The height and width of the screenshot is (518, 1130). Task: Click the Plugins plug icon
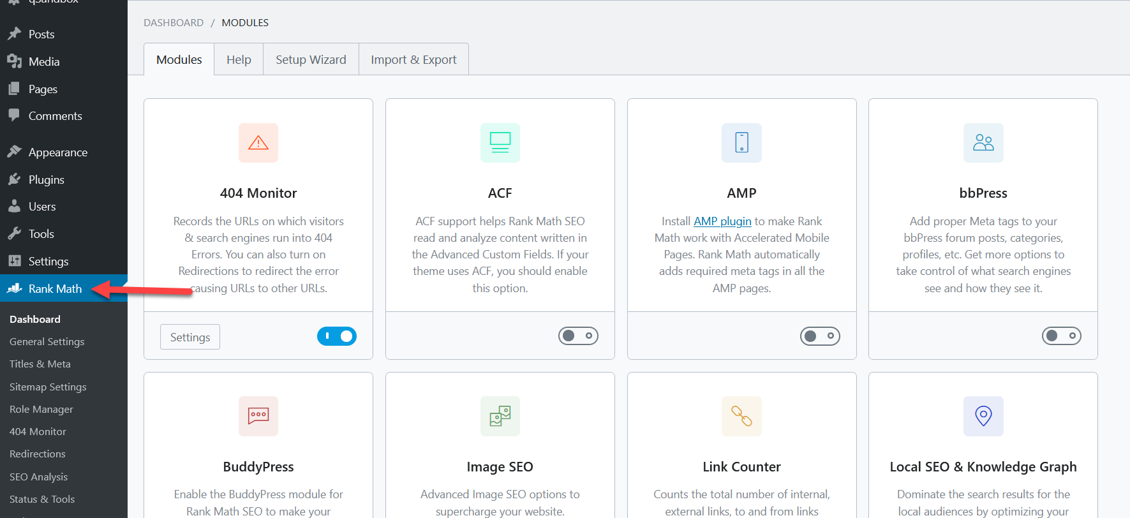click(x=14, y=179)
